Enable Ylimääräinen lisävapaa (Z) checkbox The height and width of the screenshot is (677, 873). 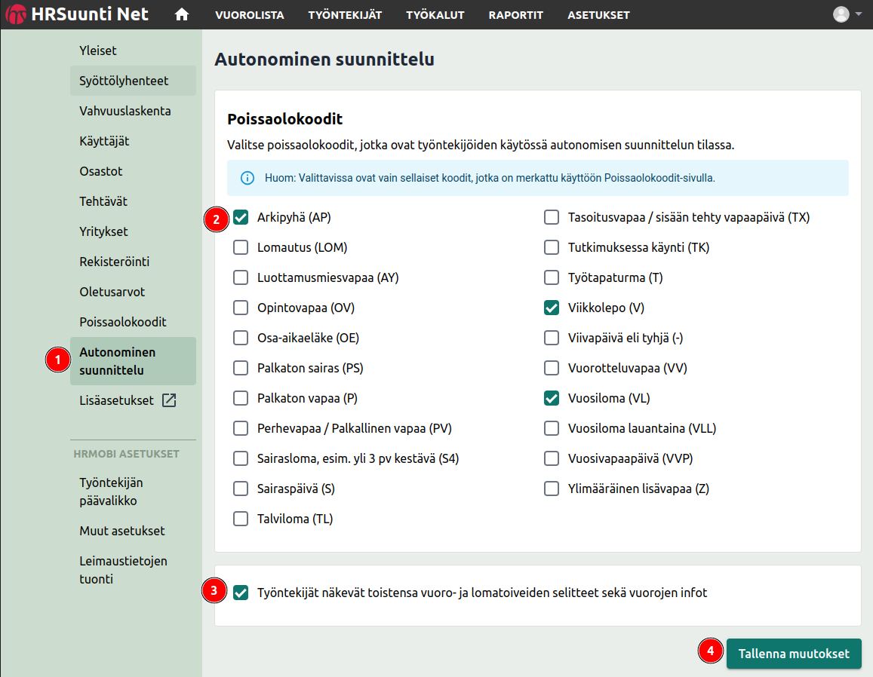coord(552,489)
